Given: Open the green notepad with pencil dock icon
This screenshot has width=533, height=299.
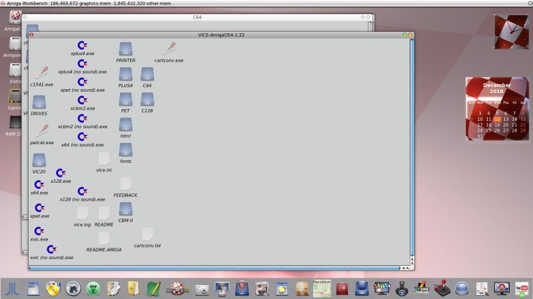Looking at the screenshot, I should (x=153, y=289).
